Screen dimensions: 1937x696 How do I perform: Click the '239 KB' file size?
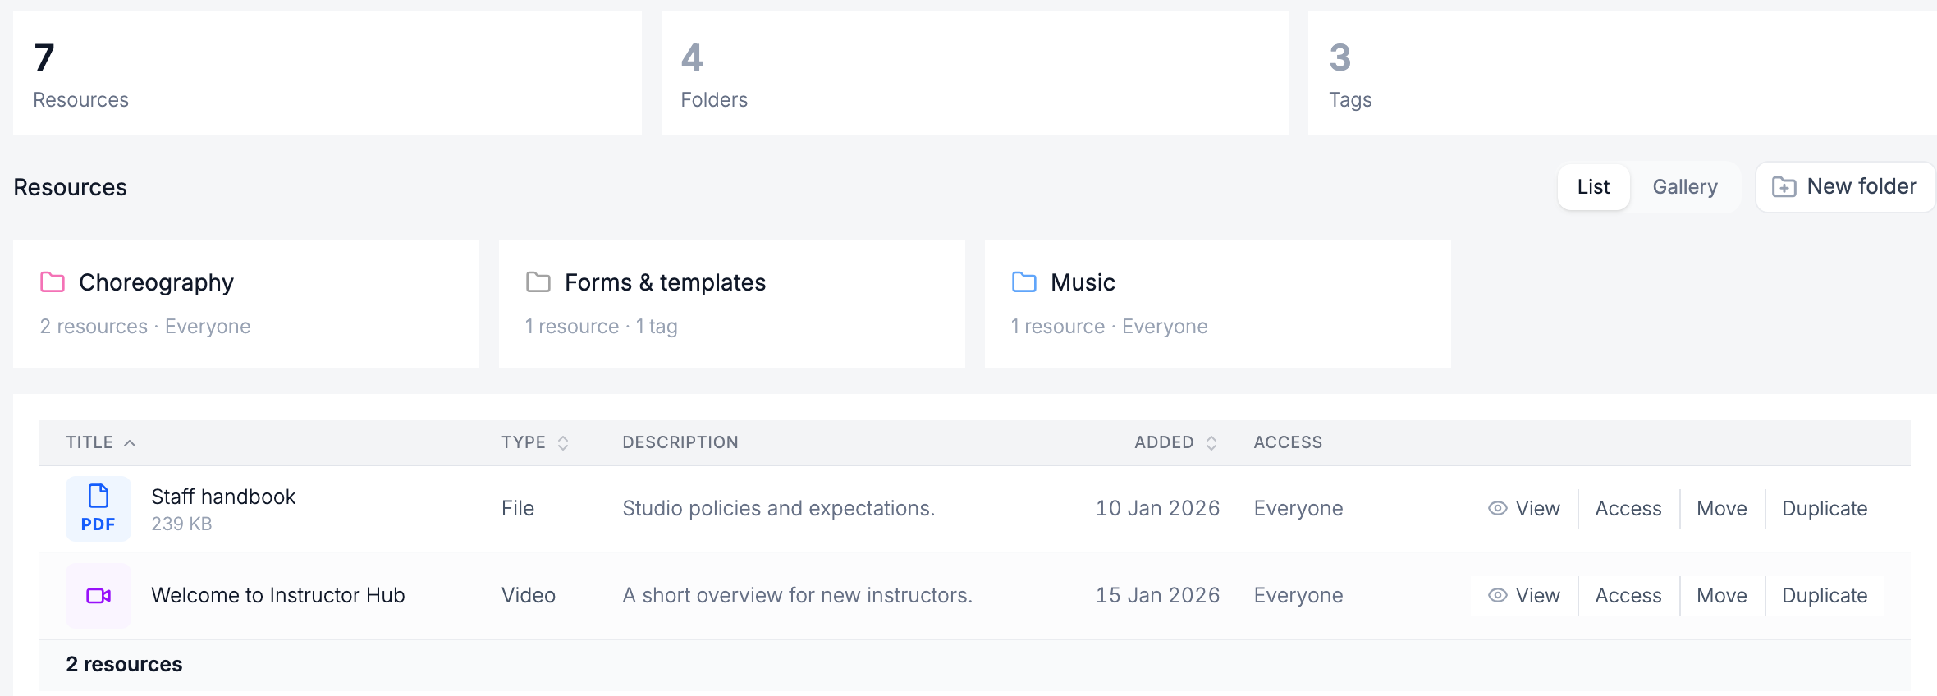[x=181, y=524]
